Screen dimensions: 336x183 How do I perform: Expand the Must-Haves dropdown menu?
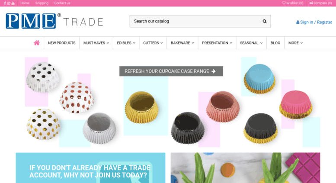(96, 43)
